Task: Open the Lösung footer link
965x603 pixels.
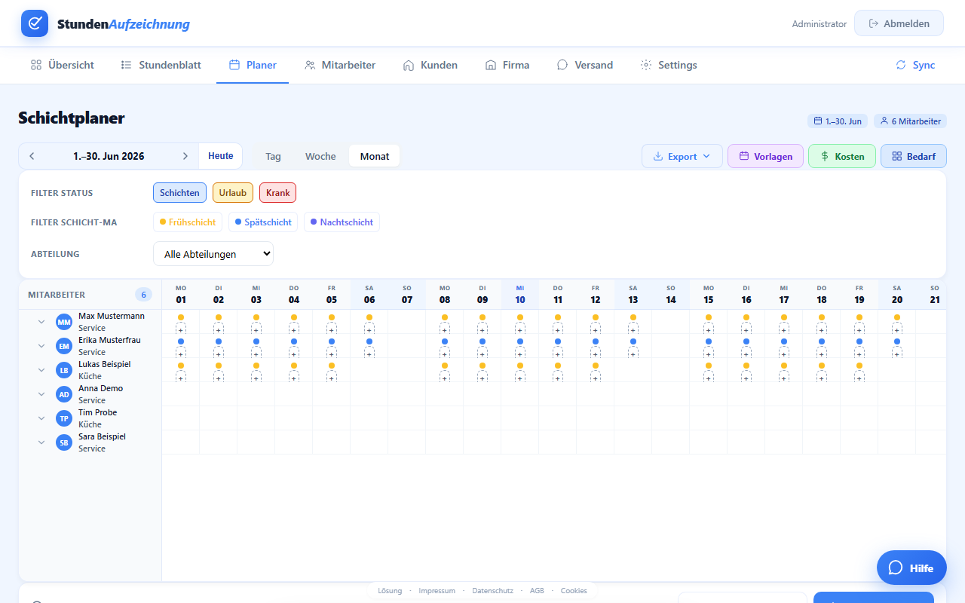Action: click(x=390, y=591)
